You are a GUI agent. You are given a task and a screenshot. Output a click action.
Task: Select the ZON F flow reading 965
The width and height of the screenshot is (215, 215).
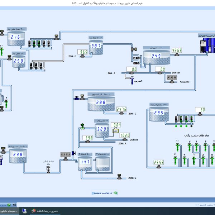pyautogui.click(x=83, y=52)
